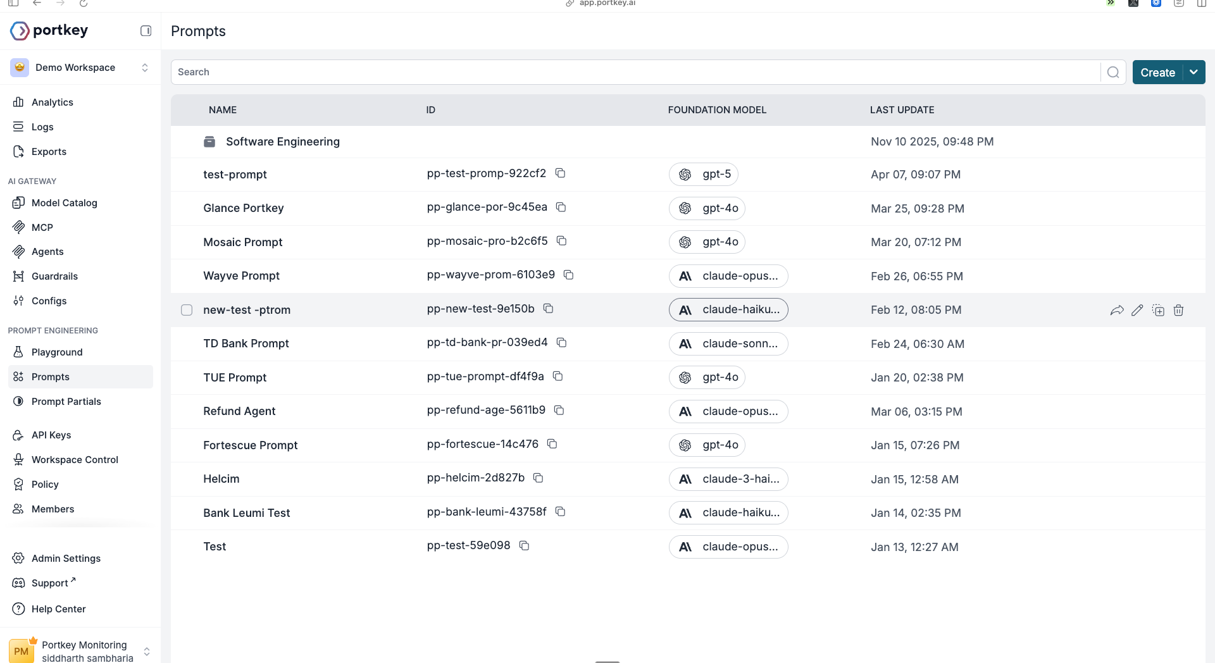The image size is (1215, 663).
Task: Duplicate the new-test -ptrom prompt
Action: pyautogui.click(x=1158, y=310)
